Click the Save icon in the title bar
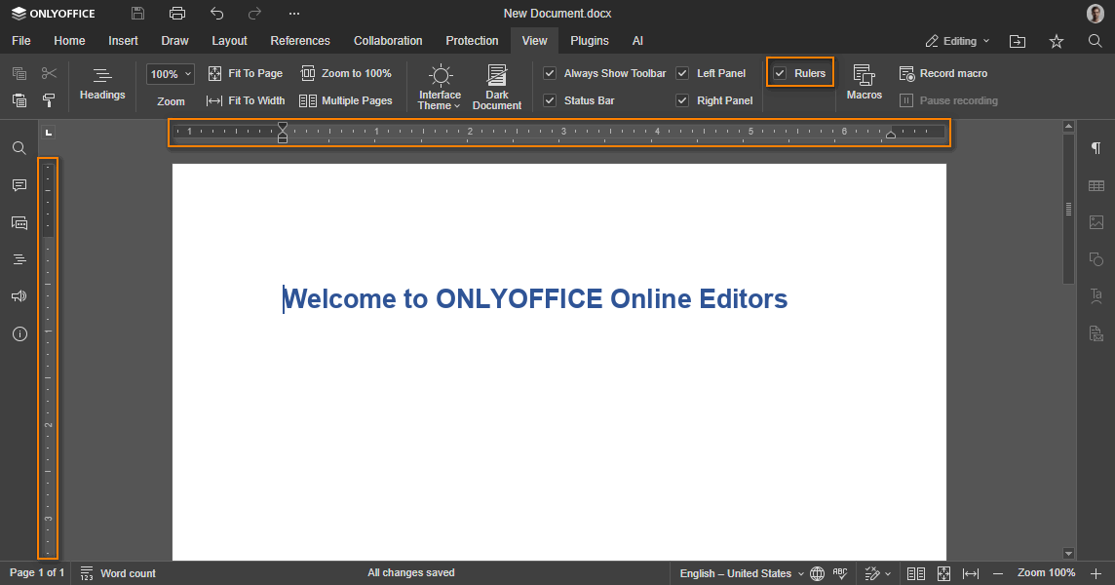 pos(138,14)
